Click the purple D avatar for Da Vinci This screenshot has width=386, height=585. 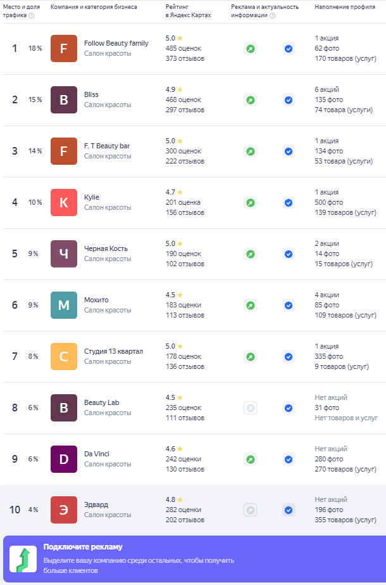point(64,460)
